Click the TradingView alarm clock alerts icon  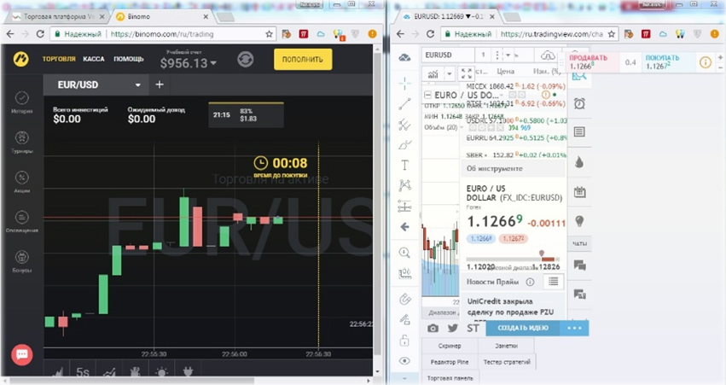coord(579,103)
